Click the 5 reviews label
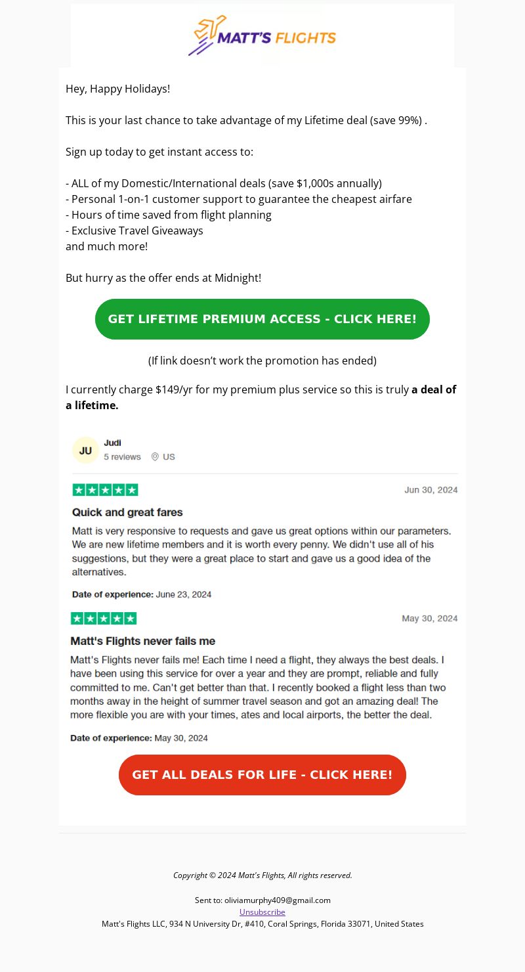Viewport: 525px width, 972px height. 122,457
